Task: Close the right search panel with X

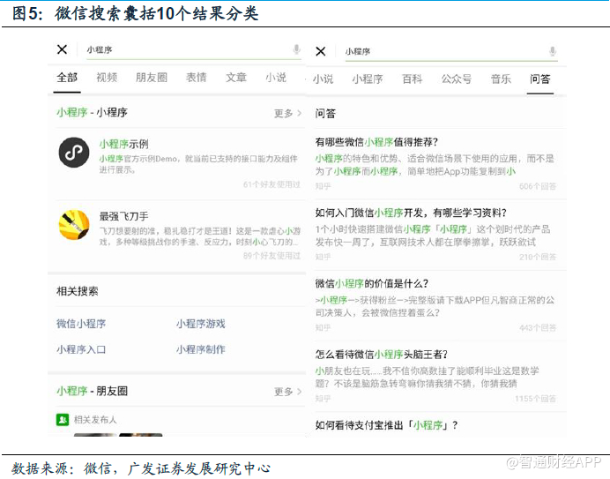Action: (321, 51)
